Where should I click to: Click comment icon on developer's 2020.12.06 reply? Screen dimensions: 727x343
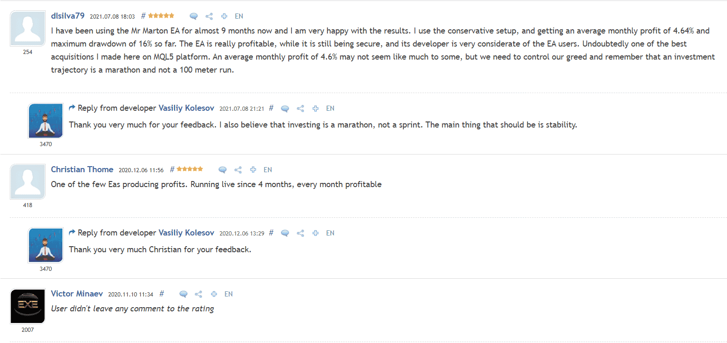(x=285, y=233)
